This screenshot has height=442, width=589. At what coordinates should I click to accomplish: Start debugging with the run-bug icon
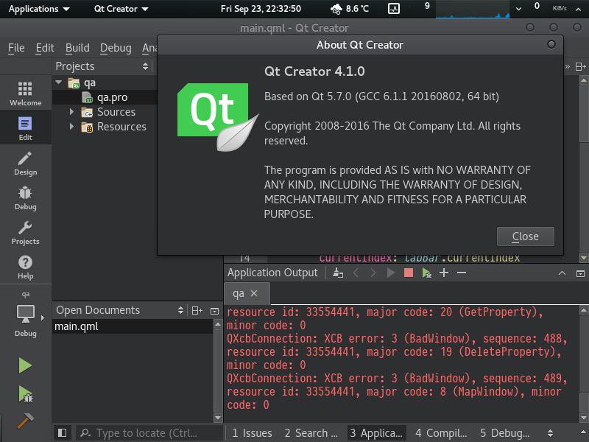coord(25,394)
